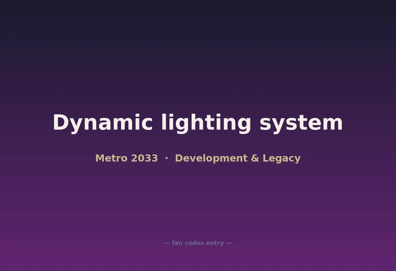Viewport: 396px width, 271px height.
Task: Select the 'Metro 2033 · Development & Legacy' subtitle
Action: point(198,158)
